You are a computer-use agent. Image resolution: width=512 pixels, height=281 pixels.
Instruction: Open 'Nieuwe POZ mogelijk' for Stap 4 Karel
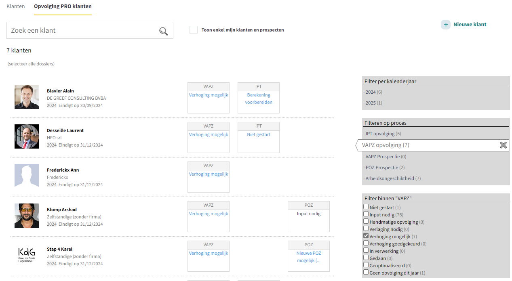tap(309, 257)
